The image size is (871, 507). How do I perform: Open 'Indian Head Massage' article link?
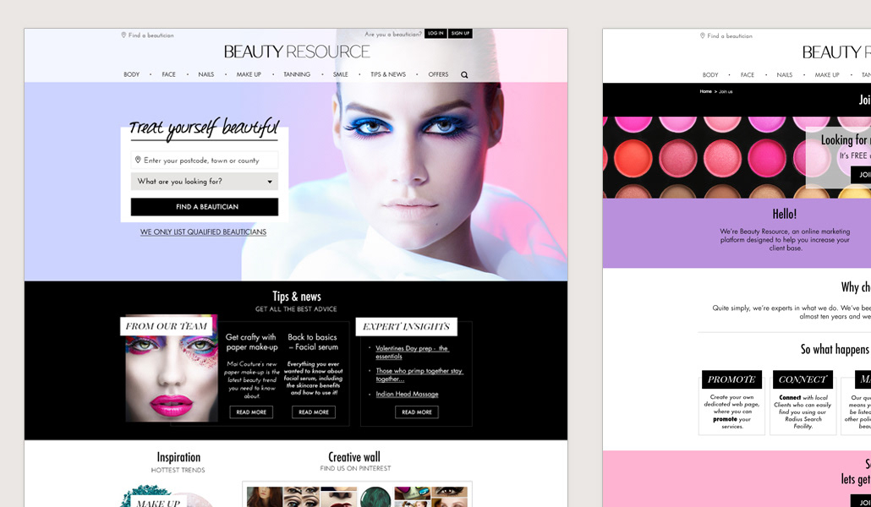pyautogui.click(x=407, y=395)
